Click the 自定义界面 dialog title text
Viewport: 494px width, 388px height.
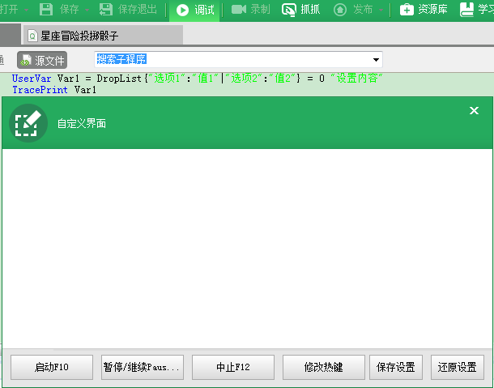click(x=82, y=123)
